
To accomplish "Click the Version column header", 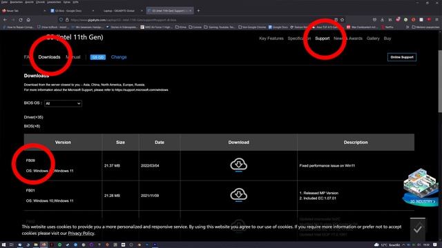I will tap(63, 143).
